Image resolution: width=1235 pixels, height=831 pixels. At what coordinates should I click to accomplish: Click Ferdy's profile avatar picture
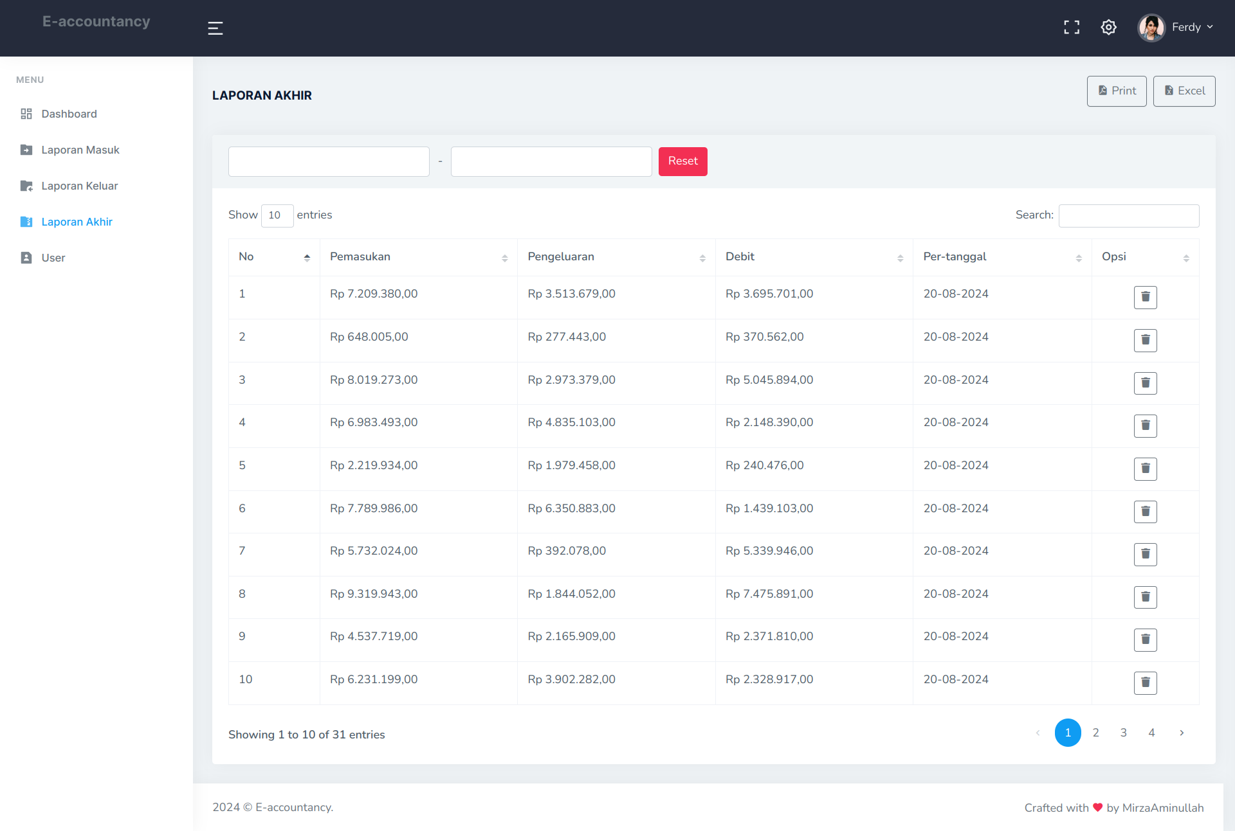point(1151,28)
